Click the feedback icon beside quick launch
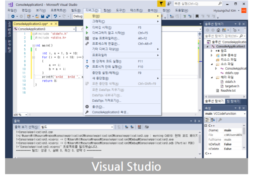 coord(169,3)
